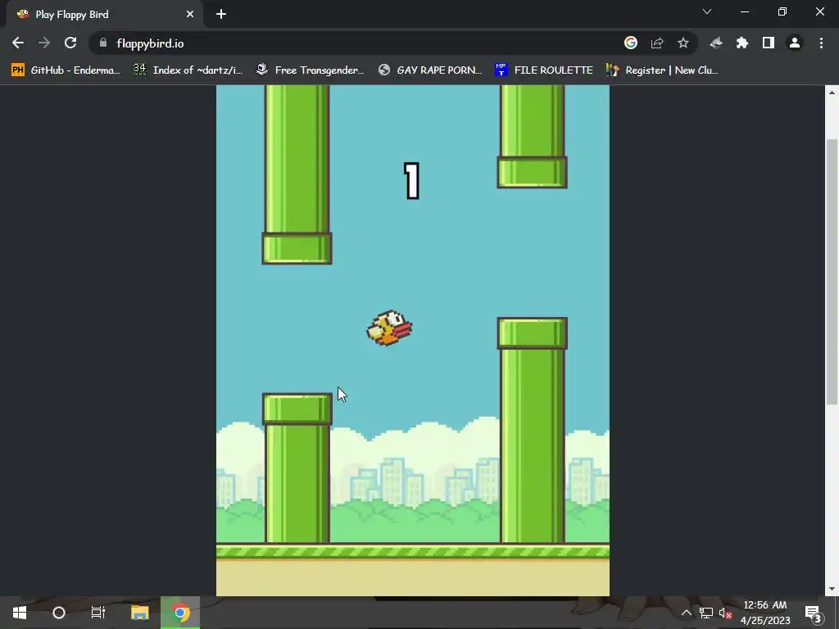The image size is (839, 629).
Task: Open File Explorer from taskbar
Action: click(x=139, y=613)
